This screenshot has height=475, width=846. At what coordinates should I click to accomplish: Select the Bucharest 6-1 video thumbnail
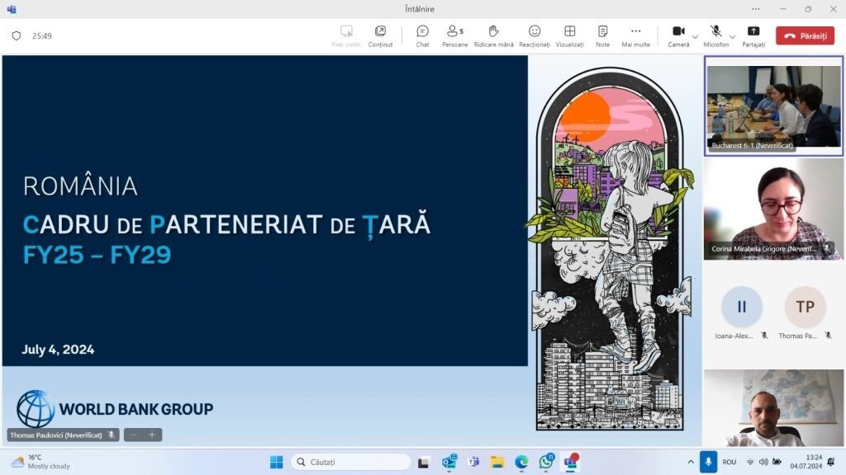pyautogui.click(x=773, y=106)
